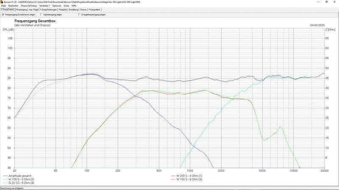Go to the F-Gang Richtungen tab
Image resolution: width=339 pixels, height=190 pixels.
(48, 9)
